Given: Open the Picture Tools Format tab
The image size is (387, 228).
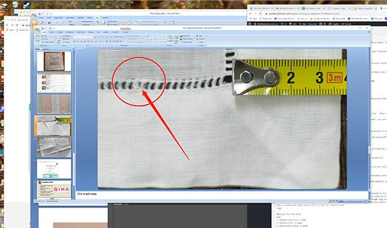Looking at the screenshot, I should click(x=126, y=32).
